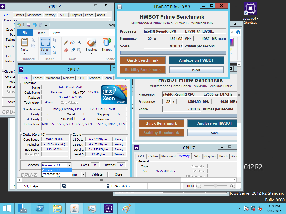286x214 pixels.
Task: Click the Shapes gallery icon
Action: (x=107, y=42)
